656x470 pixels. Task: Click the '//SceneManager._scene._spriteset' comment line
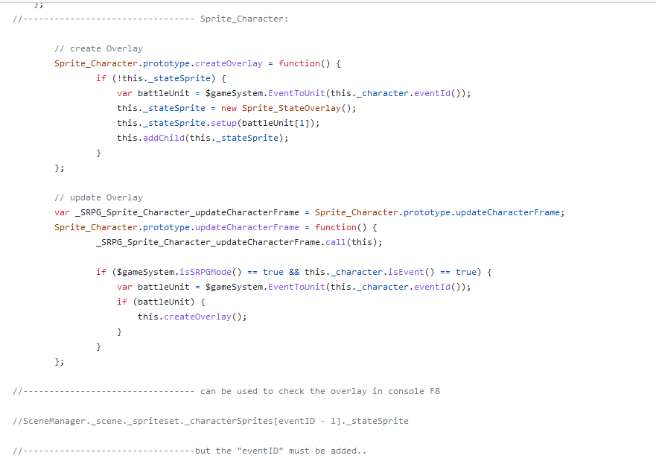[211, 421]
